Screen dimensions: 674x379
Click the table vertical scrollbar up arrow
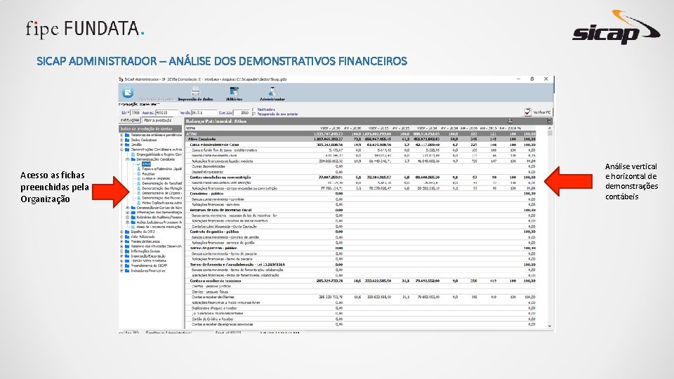pos(550,128)
